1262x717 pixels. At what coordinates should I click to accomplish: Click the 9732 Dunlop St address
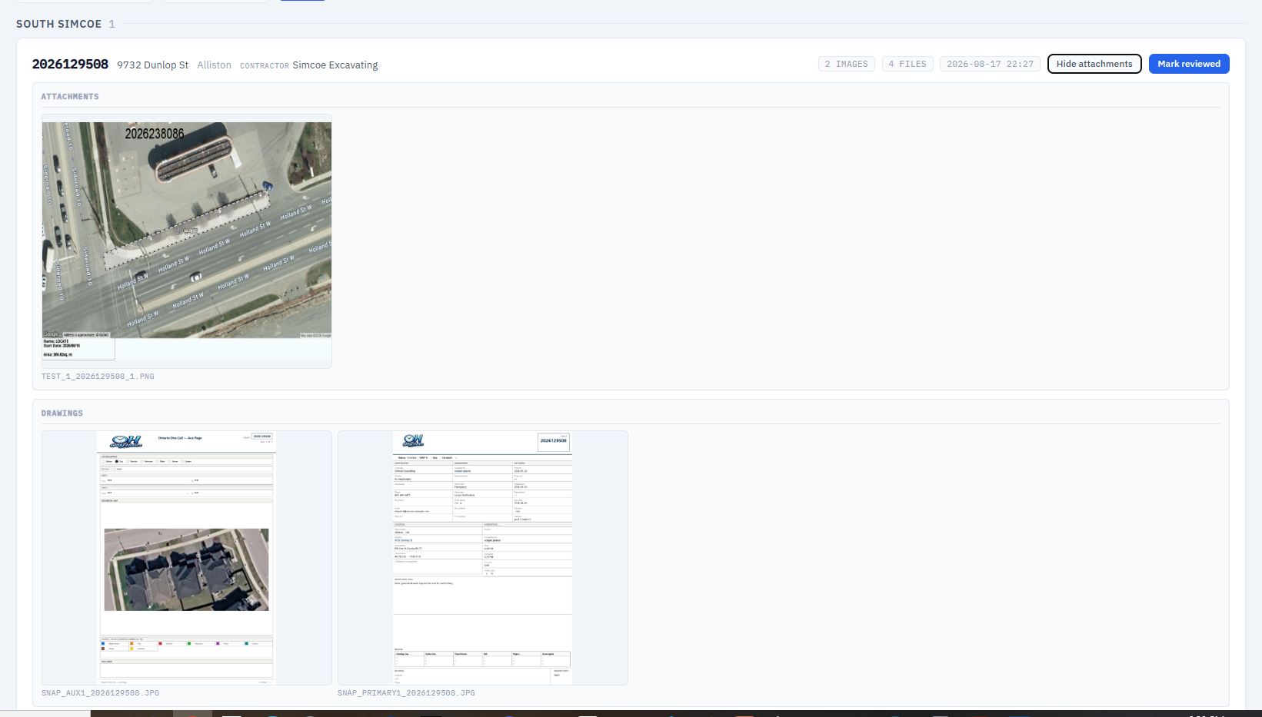153,65
